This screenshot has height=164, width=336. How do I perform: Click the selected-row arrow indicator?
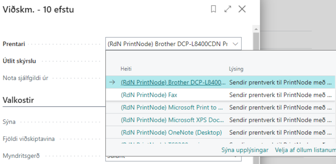(x=112, y=83)
